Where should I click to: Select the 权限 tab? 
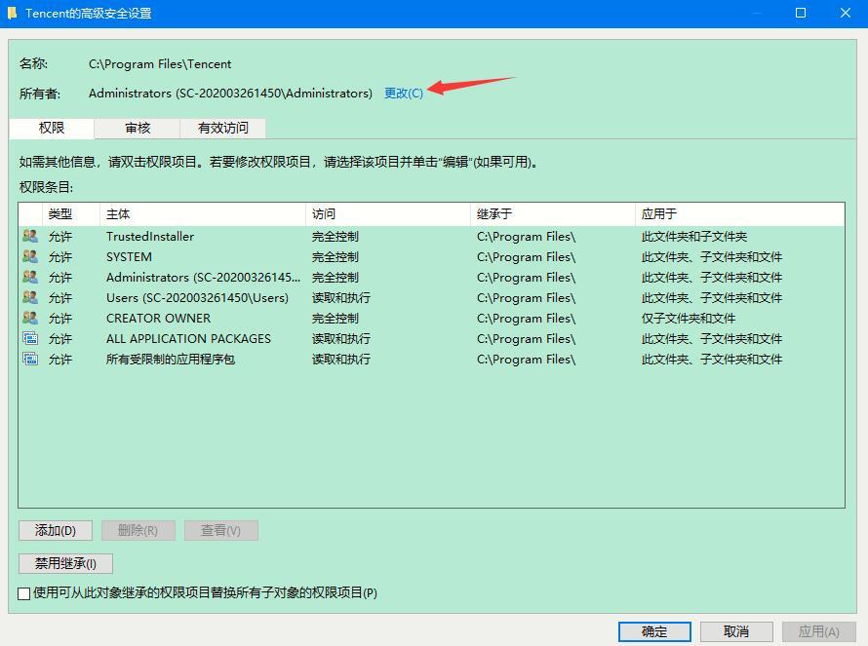pyautogui.click(x=54, y=127)
